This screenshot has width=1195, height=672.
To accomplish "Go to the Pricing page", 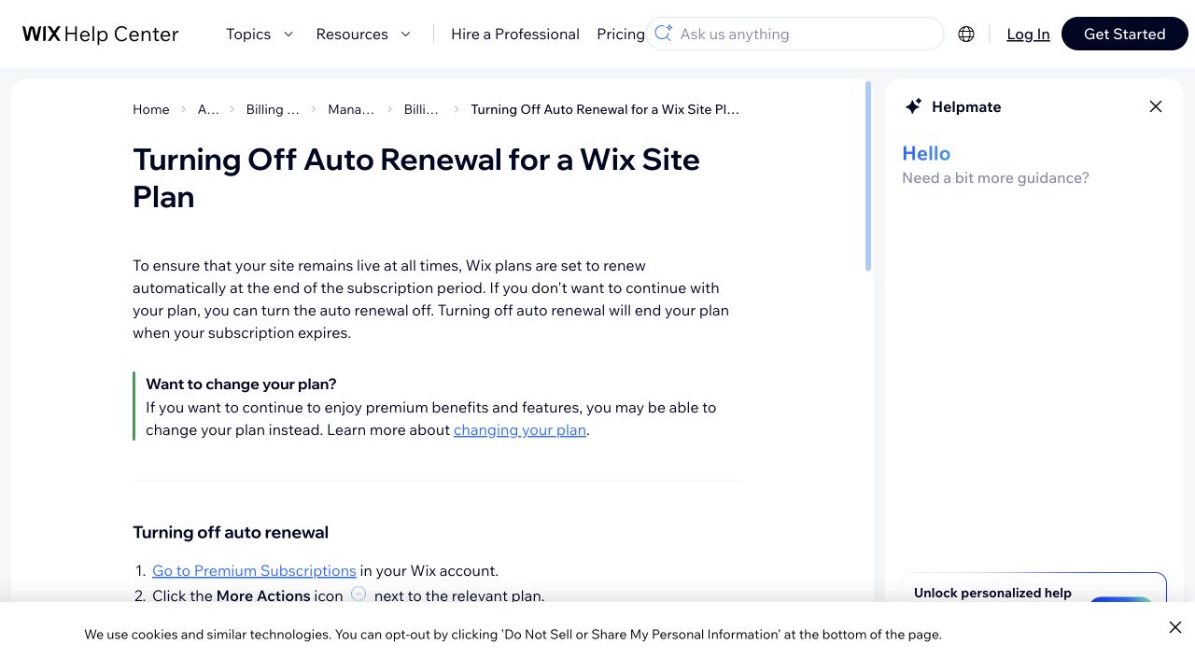I will tap(621, 34).
